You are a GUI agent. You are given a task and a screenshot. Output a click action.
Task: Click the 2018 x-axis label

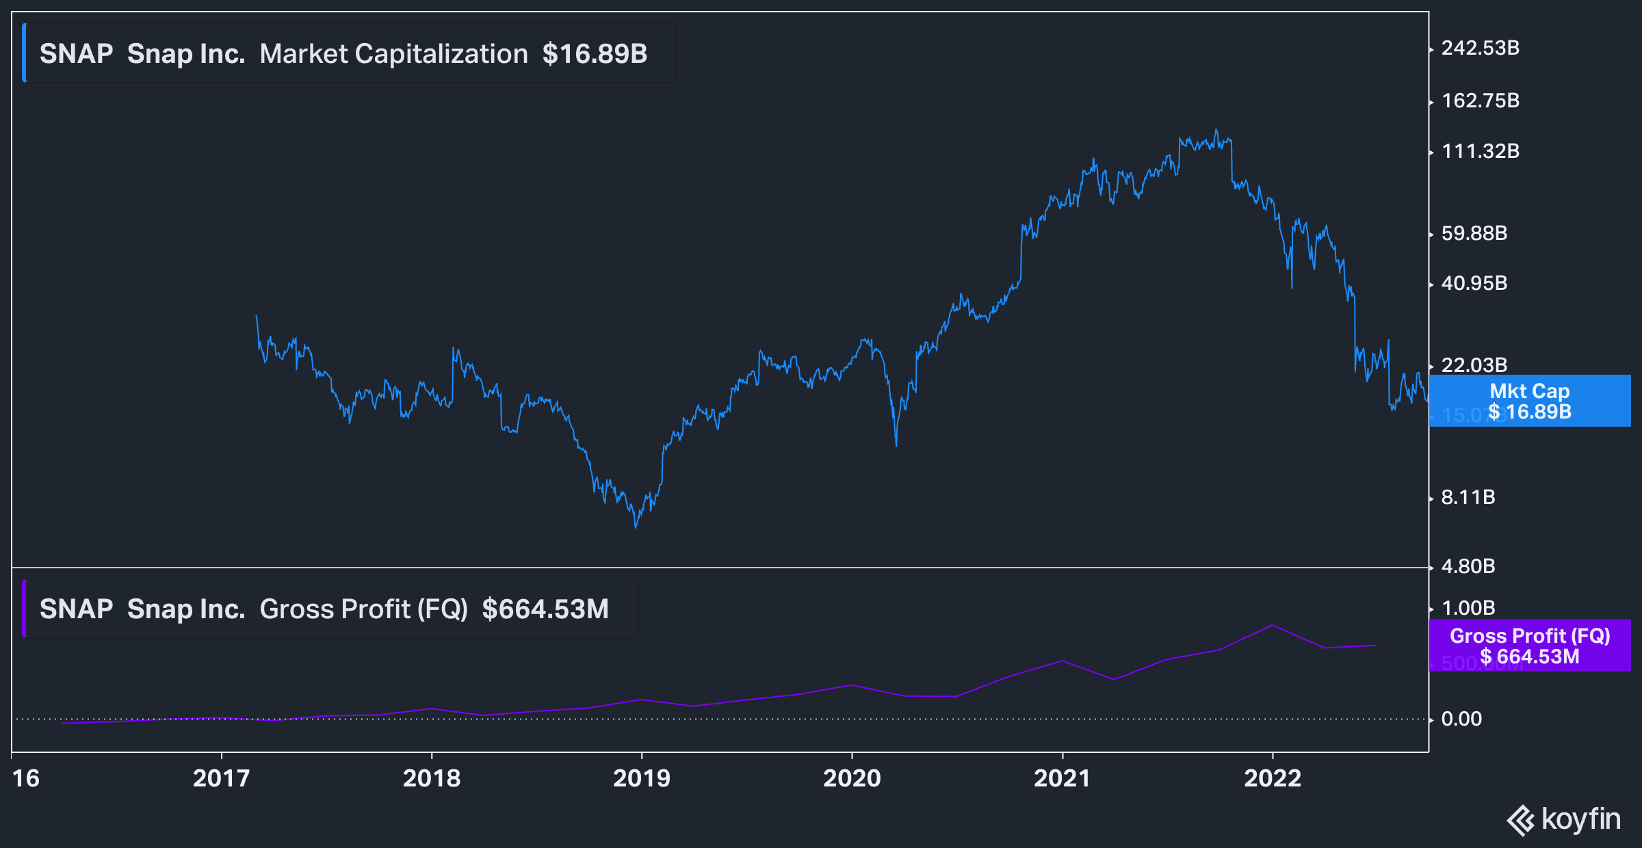(x=432, y=778)
